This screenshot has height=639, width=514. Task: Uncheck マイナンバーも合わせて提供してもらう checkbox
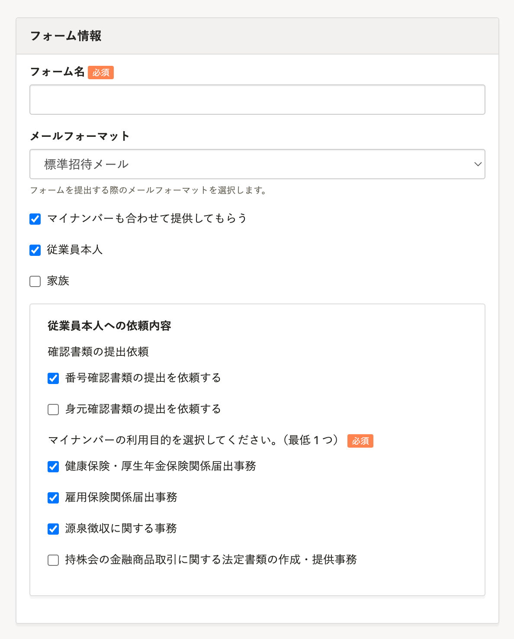(x=35, y=219)
